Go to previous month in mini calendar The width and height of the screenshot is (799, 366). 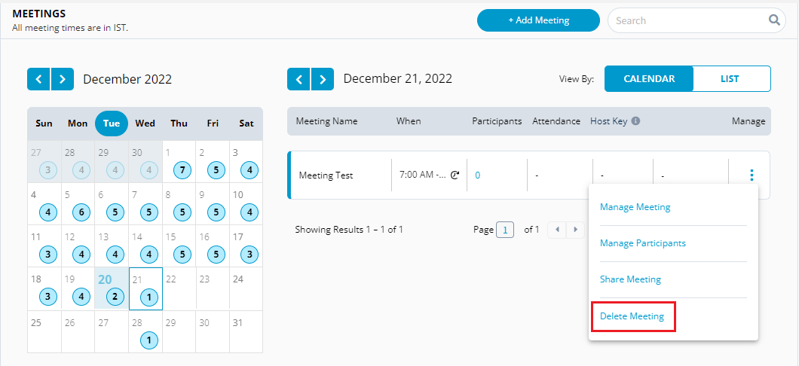pyautogui.click(x=38, y=79)
